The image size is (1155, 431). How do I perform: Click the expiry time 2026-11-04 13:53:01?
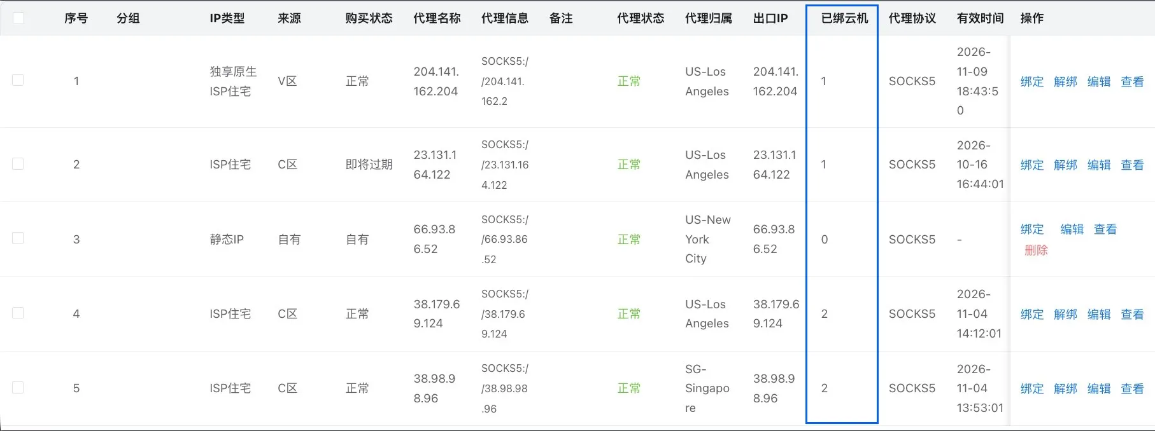click(981, 388)
